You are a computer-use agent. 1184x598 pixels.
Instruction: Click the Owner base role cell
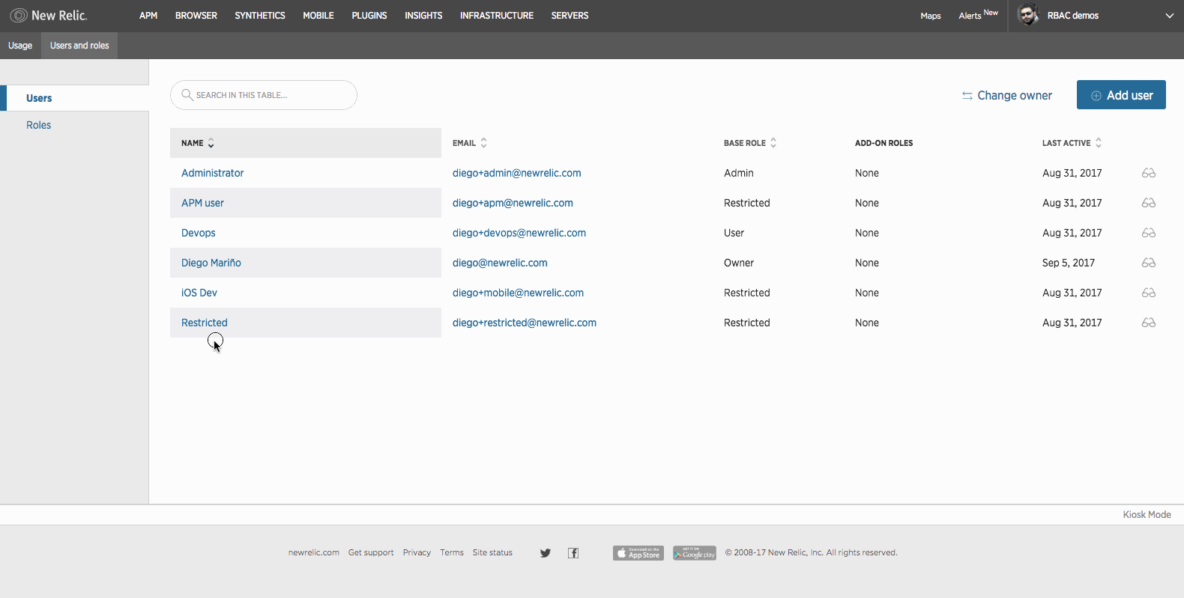click(x=739, y=263)
